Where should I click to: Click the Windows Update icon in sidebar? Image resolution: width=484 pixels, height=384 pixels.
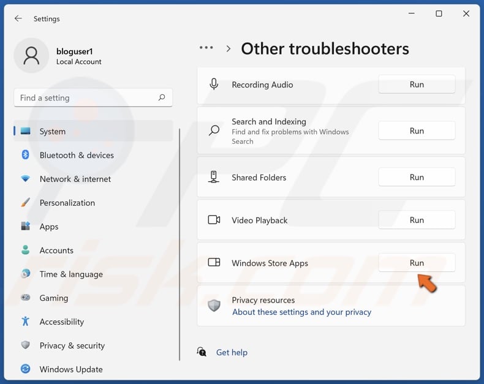click(x=26, y=369)
